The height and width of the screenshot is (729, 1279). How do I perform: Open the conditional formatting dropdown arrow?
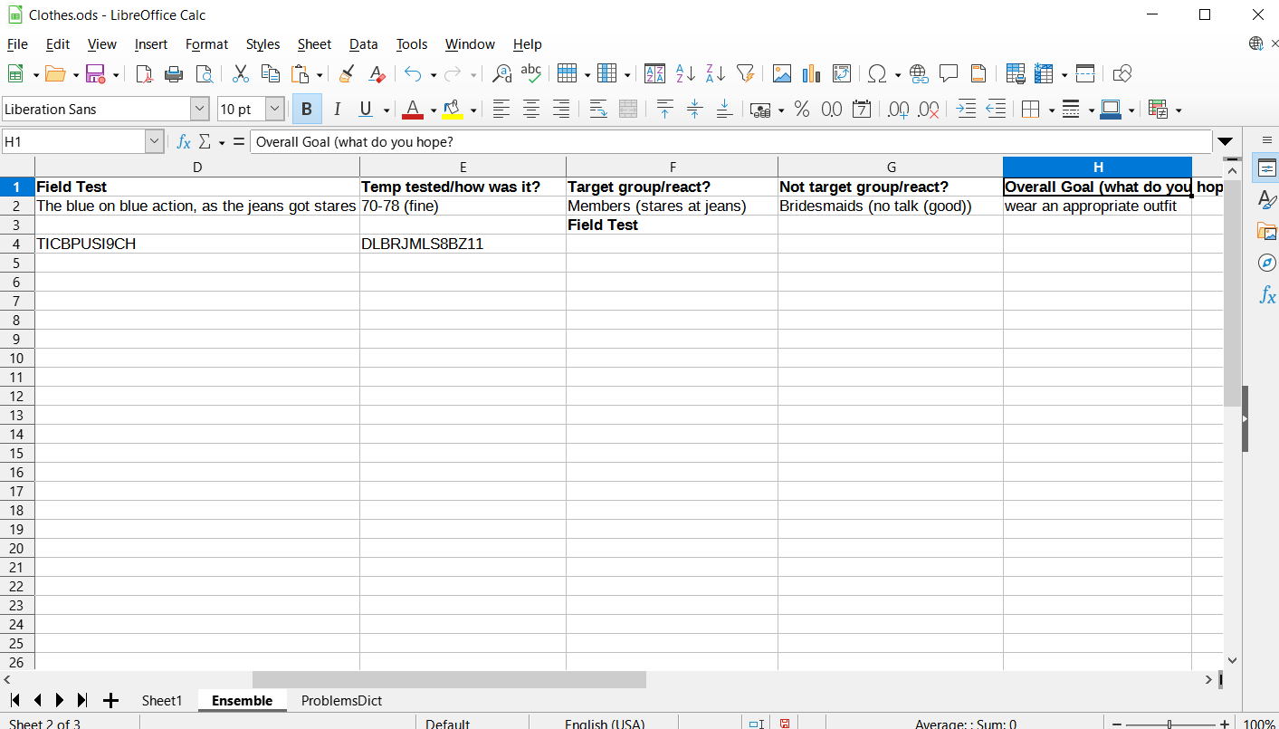click(x=1179, y=110)
